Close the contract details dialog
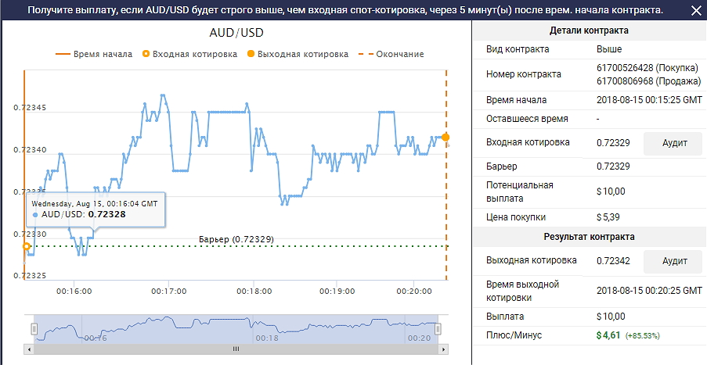 [x=696, y=11]
